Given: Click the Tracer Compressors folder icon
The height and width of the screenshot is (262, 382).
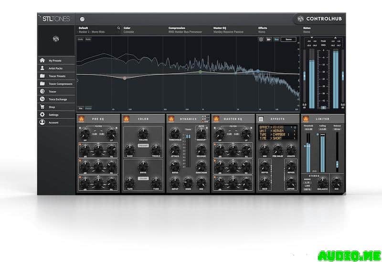Looking at the screenshot, I should point(42,84).
